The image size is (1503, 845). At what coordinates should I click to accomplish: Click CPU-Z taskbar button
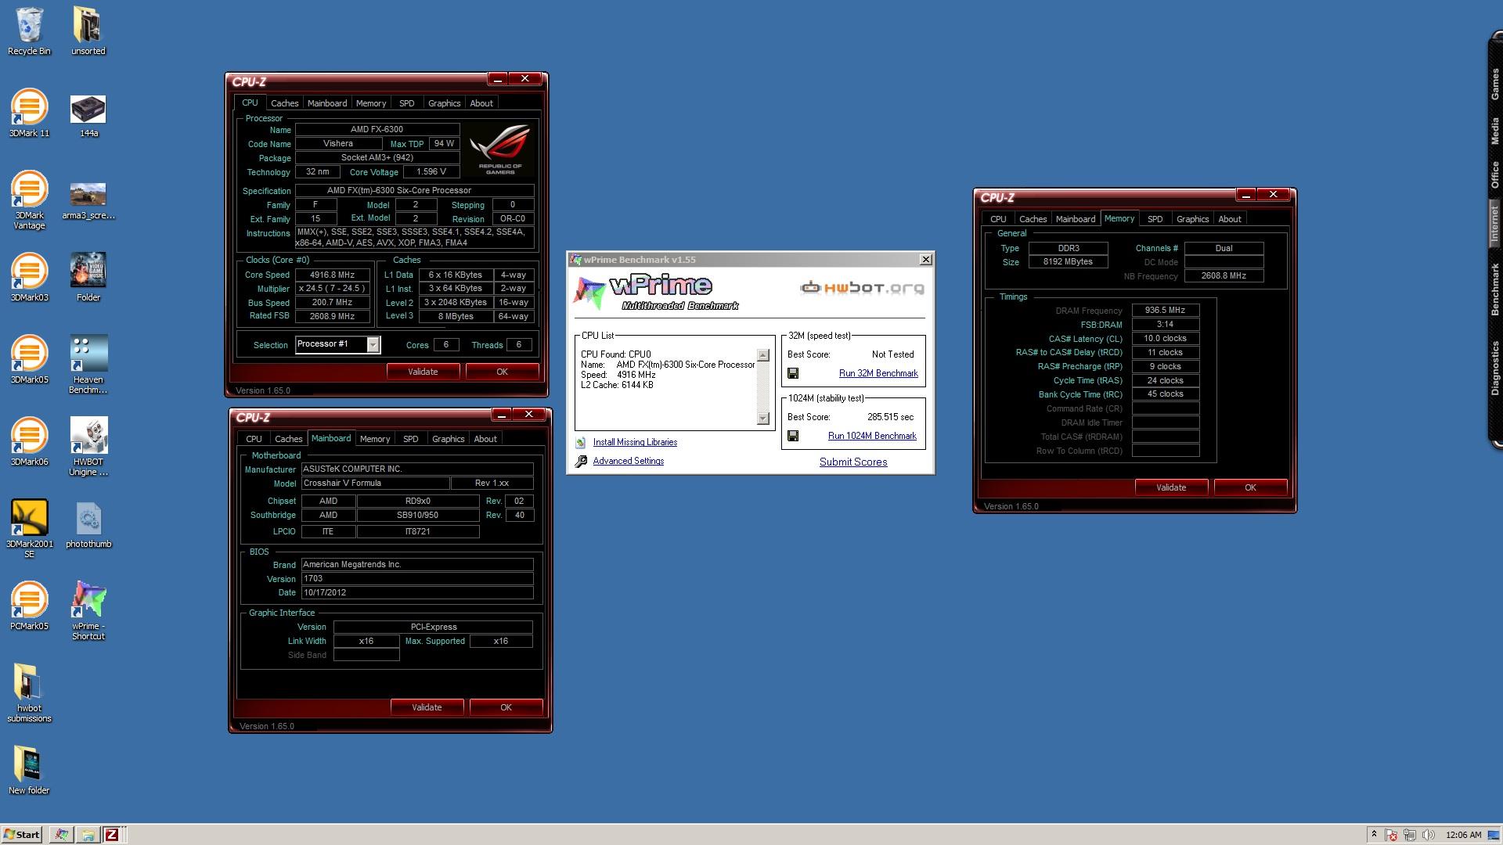(x=112, y=835)
